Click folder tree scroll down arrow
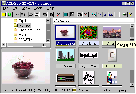Screen dimensions: 136x94 tap(48, 41)
